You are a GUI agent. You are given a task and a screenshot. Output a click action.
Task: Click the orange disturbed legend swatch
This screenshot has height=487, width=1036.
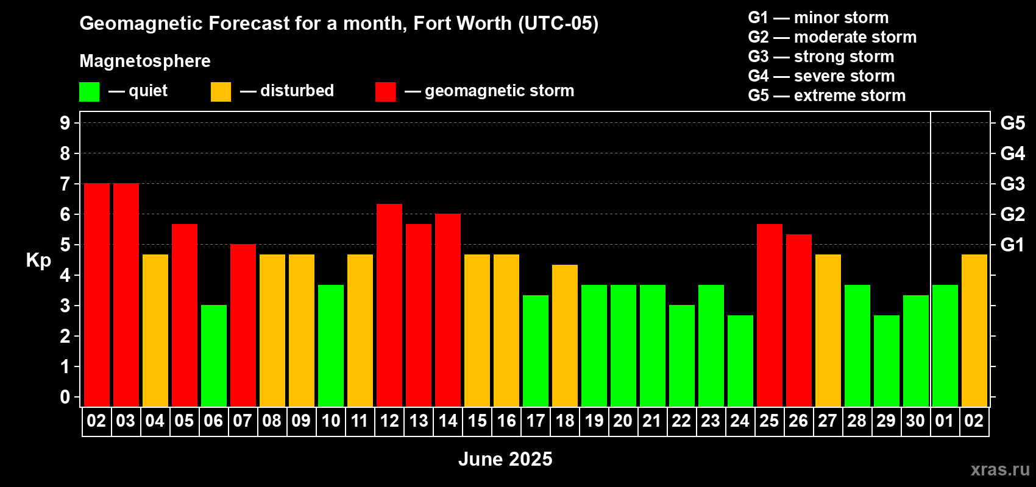pos(221,92)
